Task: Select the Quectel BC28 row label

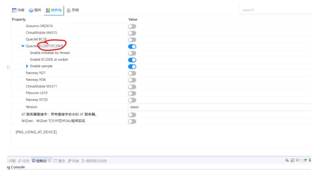Action: pyautogui.click(x=36, y=39)
